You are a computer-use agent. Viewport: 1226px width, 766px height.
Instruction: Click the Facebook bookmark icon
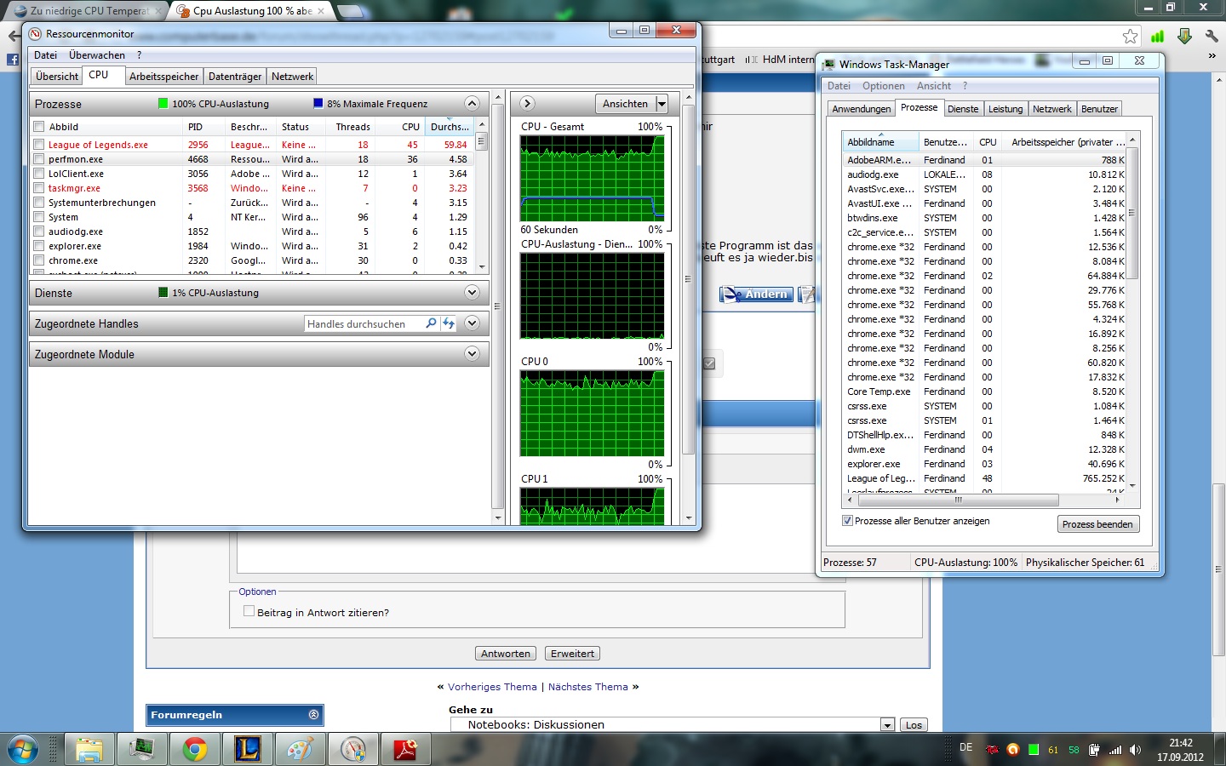point(13,60)
